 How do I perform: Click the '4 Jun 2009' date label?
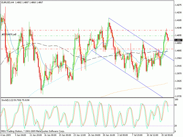(x=6, y=135)
